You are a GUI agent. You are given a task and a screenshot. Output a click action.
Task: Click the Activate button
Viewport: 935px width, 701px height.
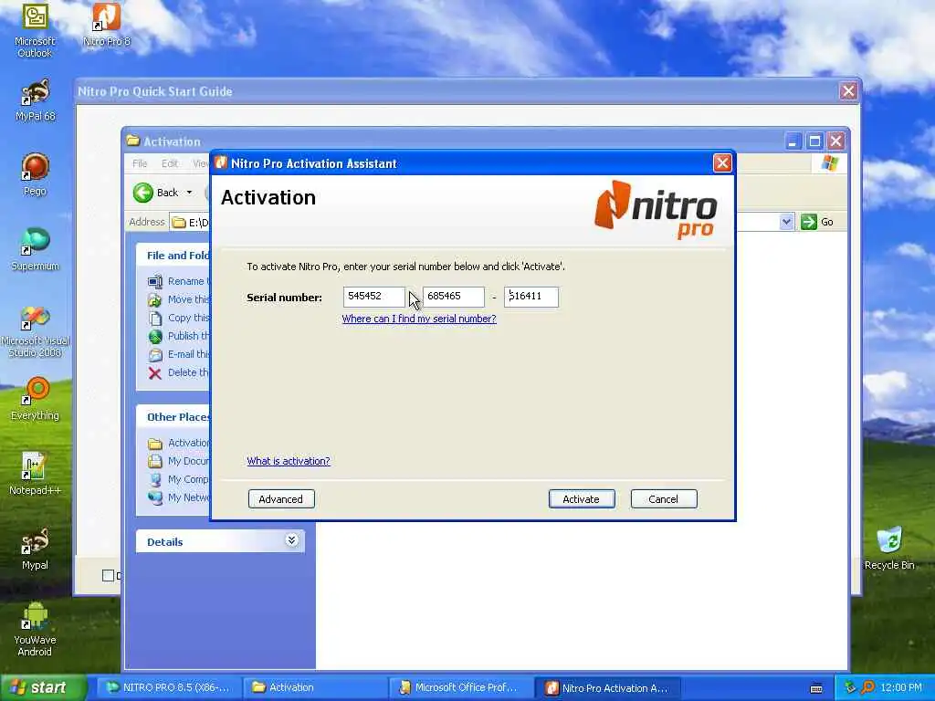(x=582, y=499)
